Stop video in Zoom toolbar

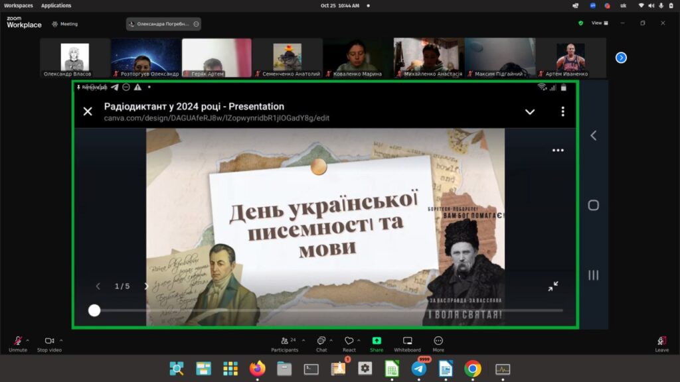click(49, 344)
